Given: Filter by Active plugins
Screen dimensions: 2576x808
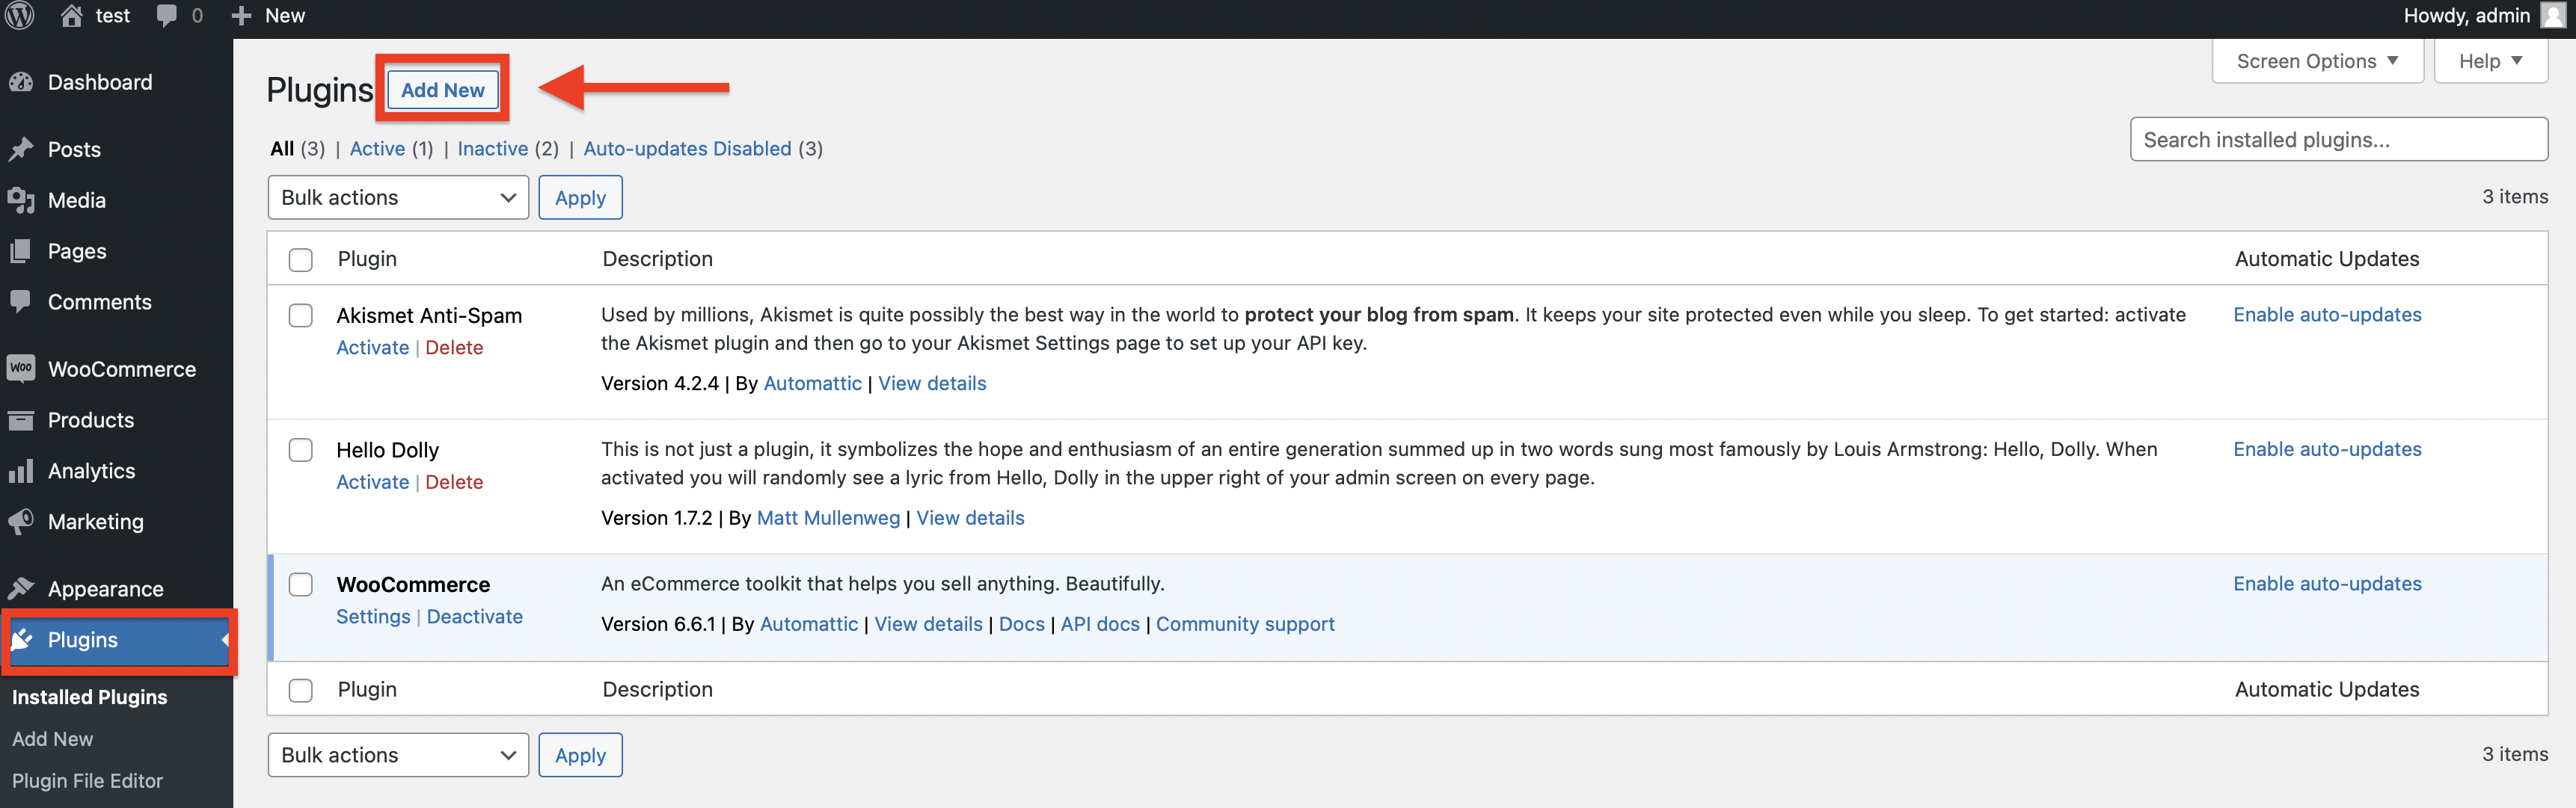Looking at the screenshot, I should click(x=377, y=149).
